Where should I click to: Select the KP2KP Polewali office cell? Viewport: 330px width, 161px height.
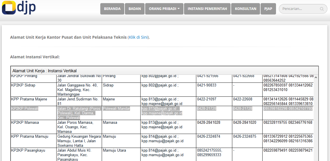(25, 109)
